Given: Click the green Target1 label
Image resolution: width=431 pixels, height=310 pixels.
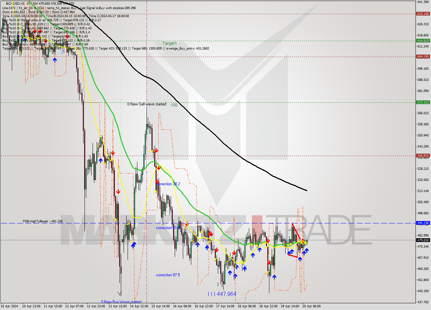Looking at the screenshot, I should [x=169, y=43].
